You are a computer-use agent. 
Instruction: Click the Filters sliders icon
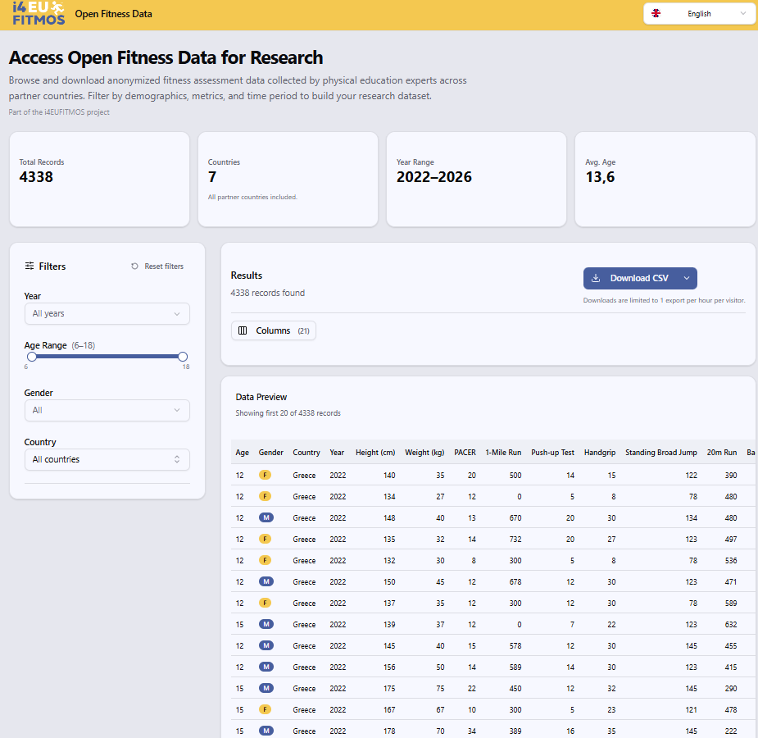[x=30, y=266]
